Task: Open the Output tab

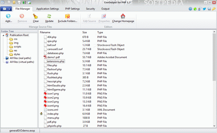Action: pos(105,9)
